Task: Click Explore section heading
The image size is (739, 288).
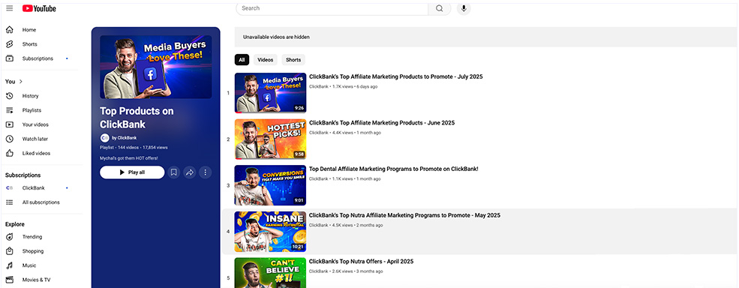Action: coord(14,224)
